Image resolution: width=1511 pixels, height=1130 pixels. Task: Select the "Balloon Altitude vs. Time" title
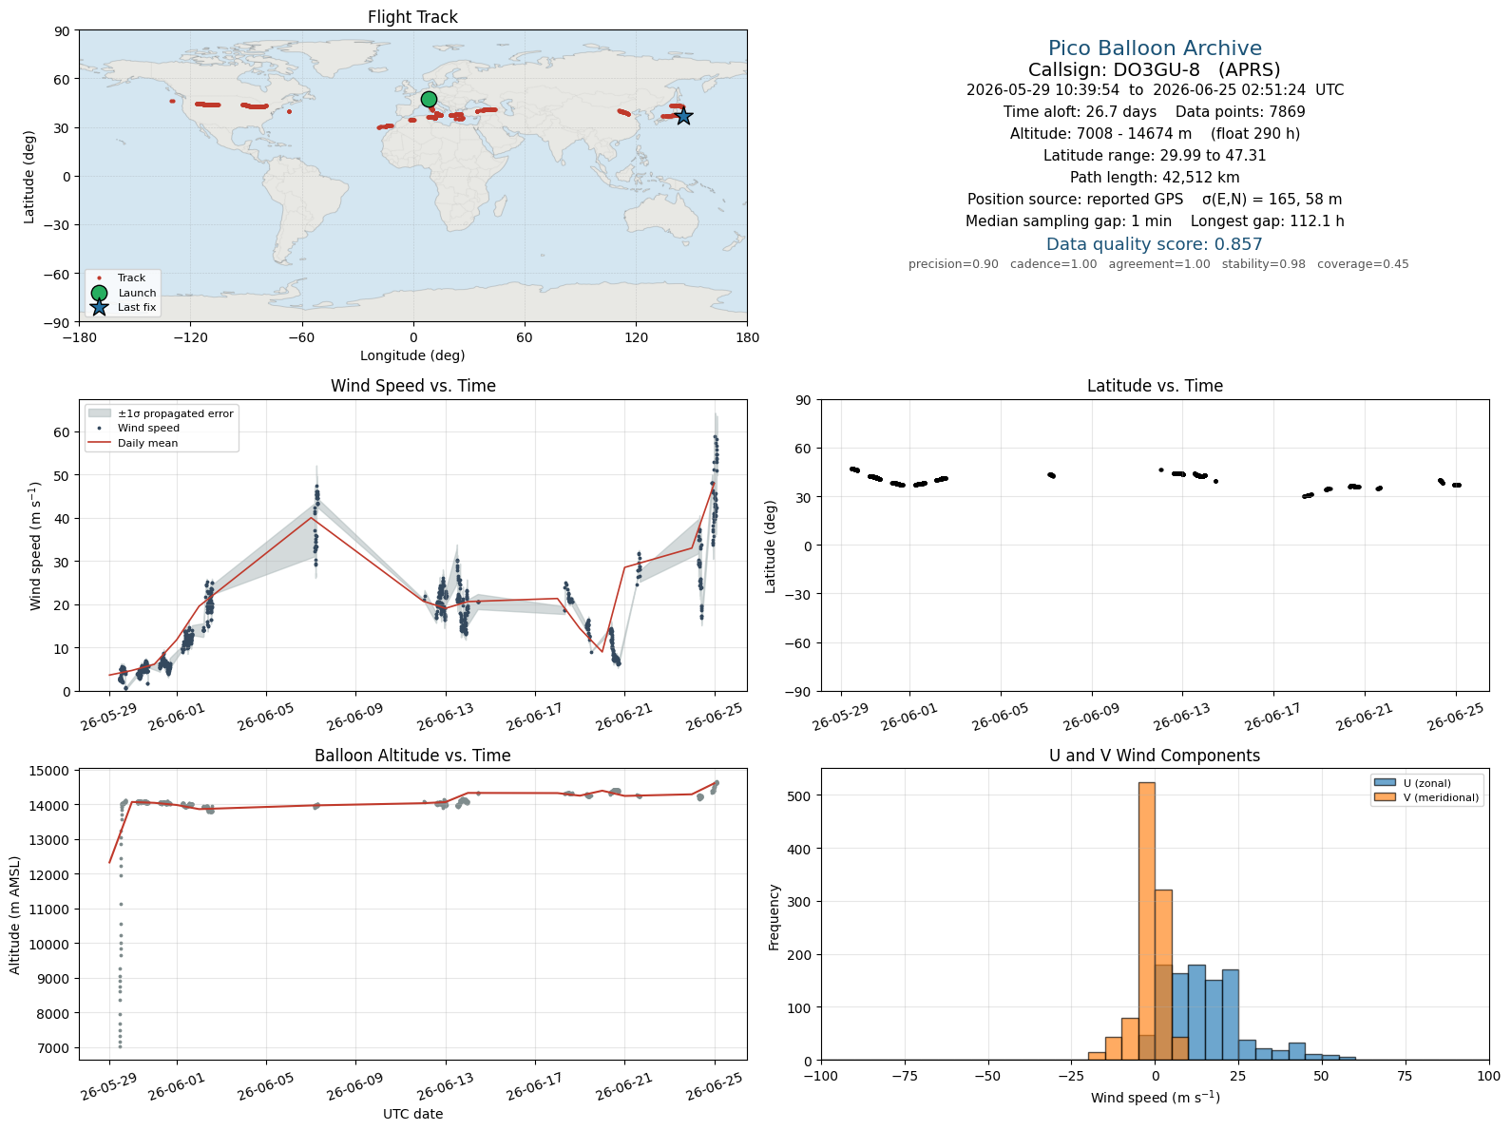coord(412,756)
